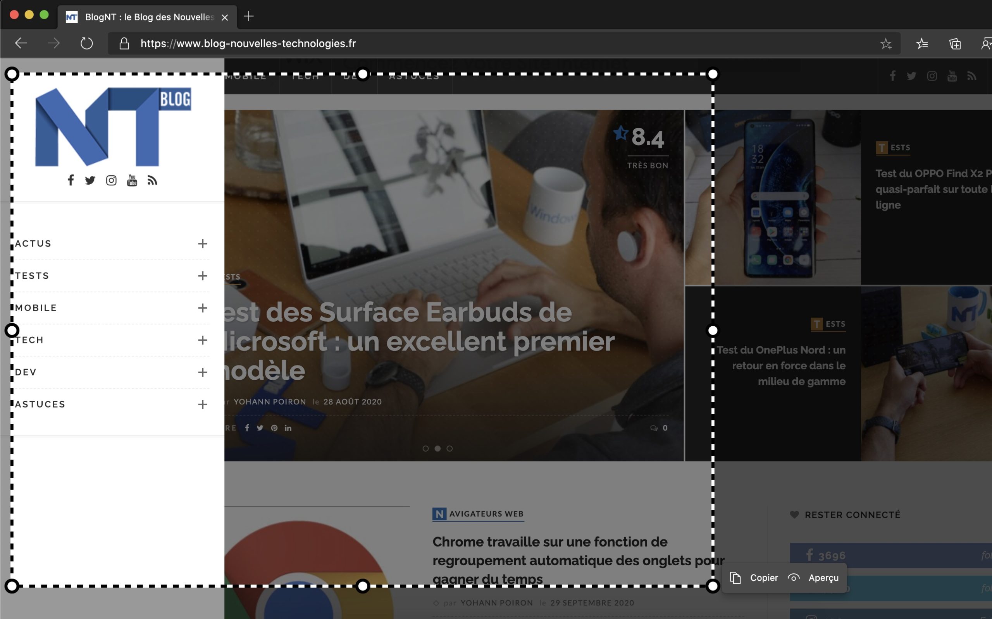The width and height of the screenshot is (992, 619).
Task: Open the YouTube icon in the sidebar
Action: 132,180
